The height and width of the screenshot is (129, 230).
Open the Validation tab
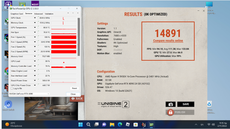pos(49,14)
